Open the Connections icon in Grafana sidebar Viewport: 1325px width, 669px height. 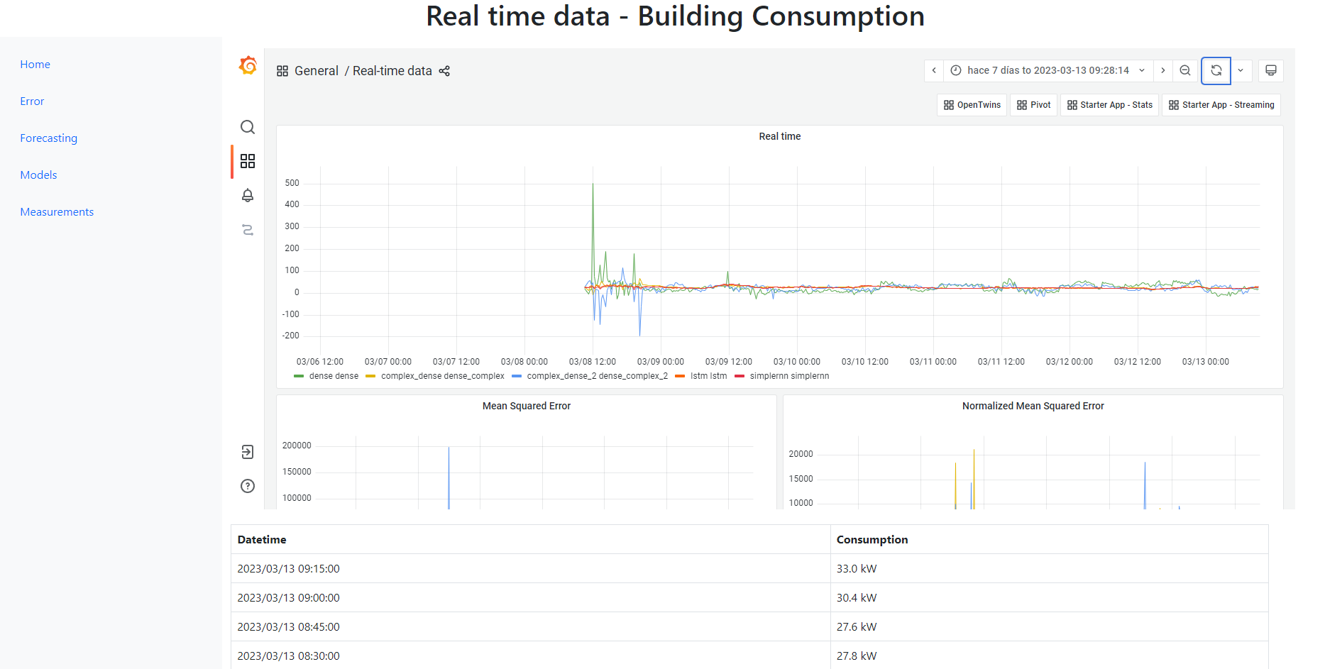(248, 230)
